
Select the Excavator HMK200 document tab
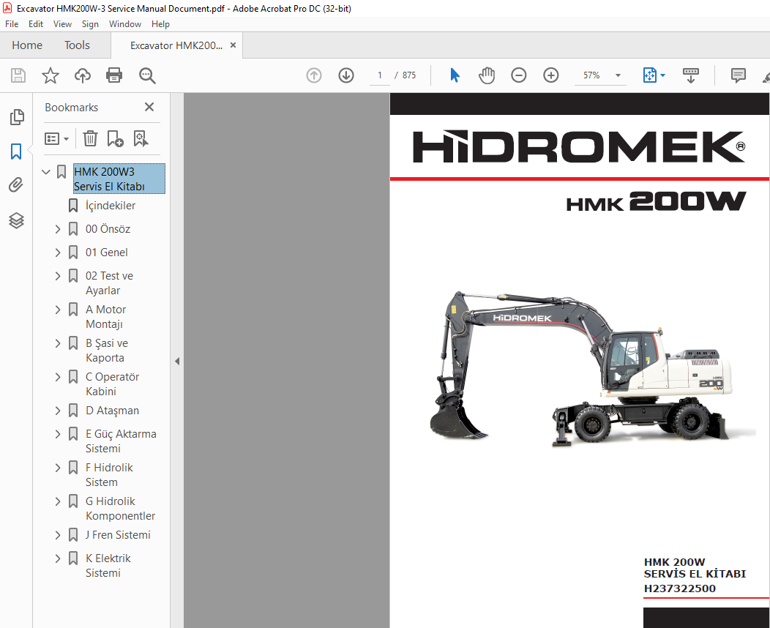point(176,45)
